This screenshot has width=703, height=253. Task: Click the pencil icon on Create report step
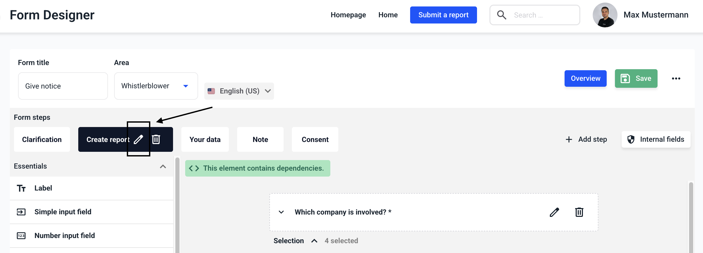[x=138, y=139]
